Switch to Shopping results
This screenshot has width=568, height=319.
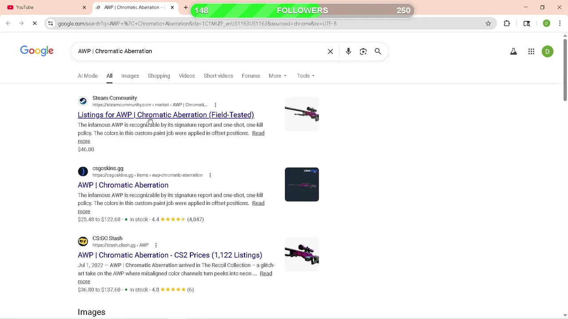click(x=159, y=76)
